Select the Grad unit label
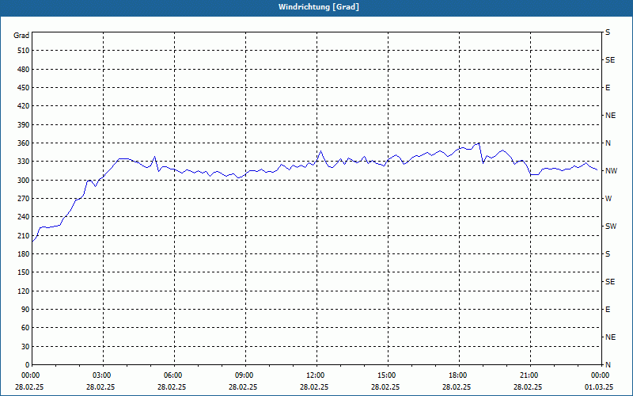This screenshot has height=396, width=633. [x=21, y=36]
